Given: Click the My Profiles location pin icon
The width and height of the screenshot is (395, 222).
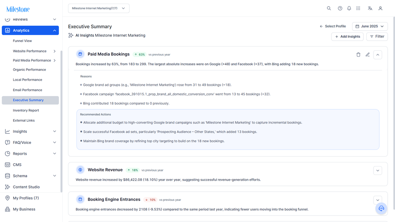Looking at the screenshot, I should coord(8,198).
